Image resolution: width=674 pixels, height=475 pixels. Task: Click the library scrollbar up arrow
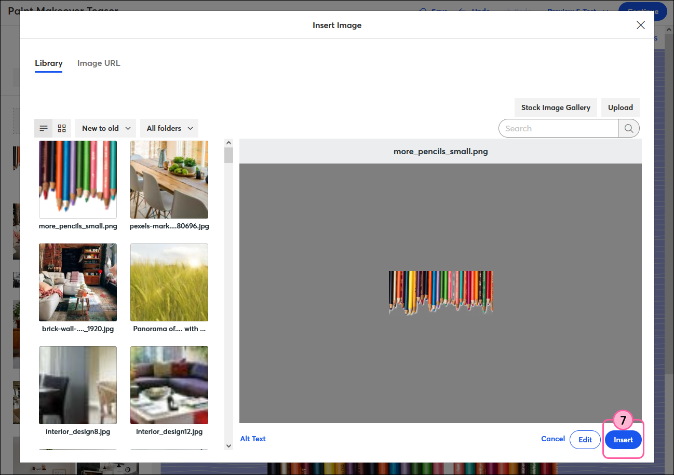click(x=228, y=142)
